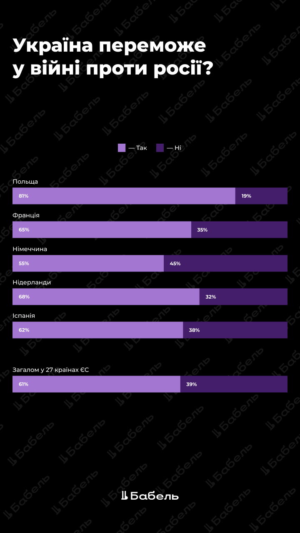The width and height of the screenshot is (300, 533).
Task: Click the Польща 81% bar segment
Action: point(124,196)
